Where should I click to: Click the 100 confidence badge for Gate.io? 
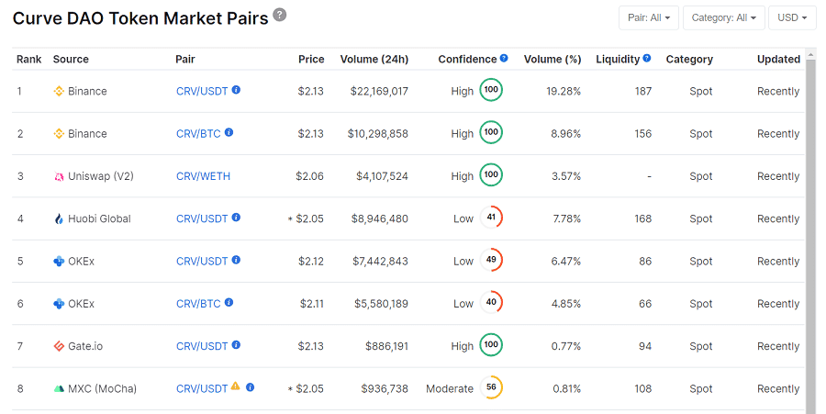click(x=491, y=345)
